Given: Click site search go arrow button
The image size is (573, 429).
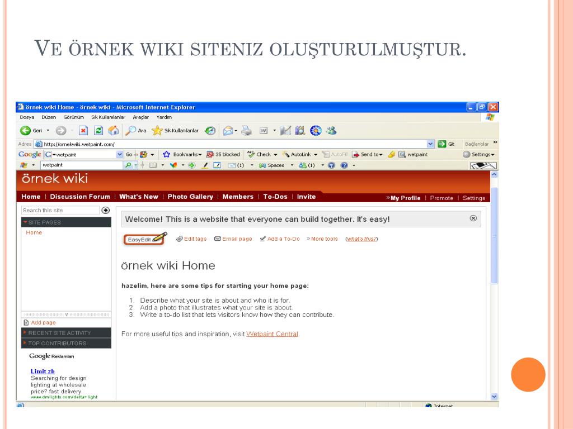Looking at the screenshot, I should click(x=106, y=210).
